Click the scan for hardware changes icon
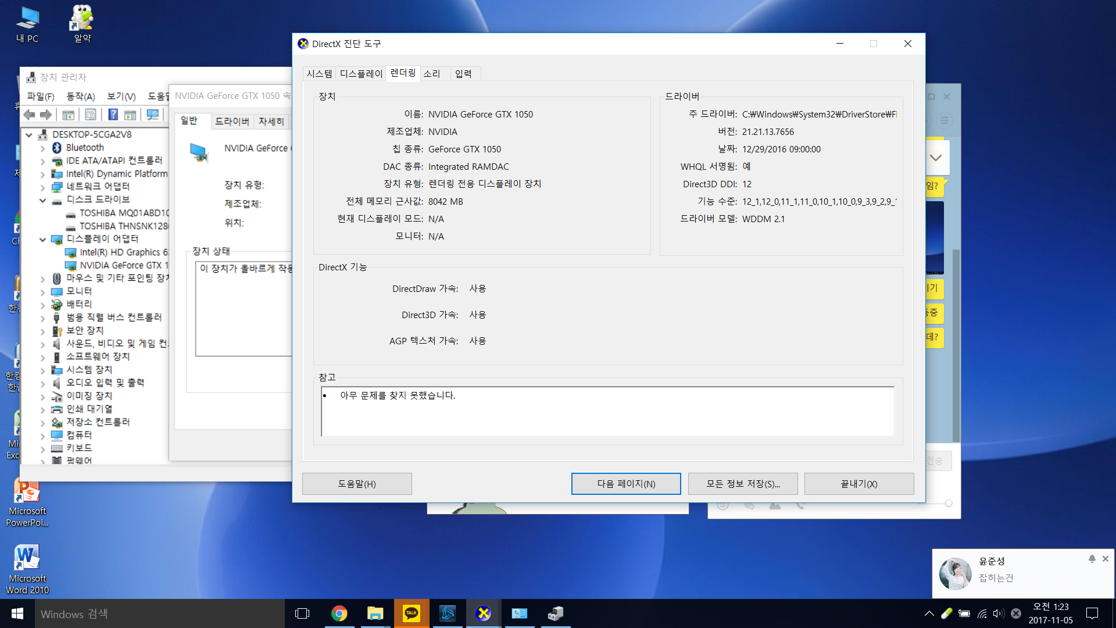Viewport: 1116px width, 628px height. tap(153, 115)
